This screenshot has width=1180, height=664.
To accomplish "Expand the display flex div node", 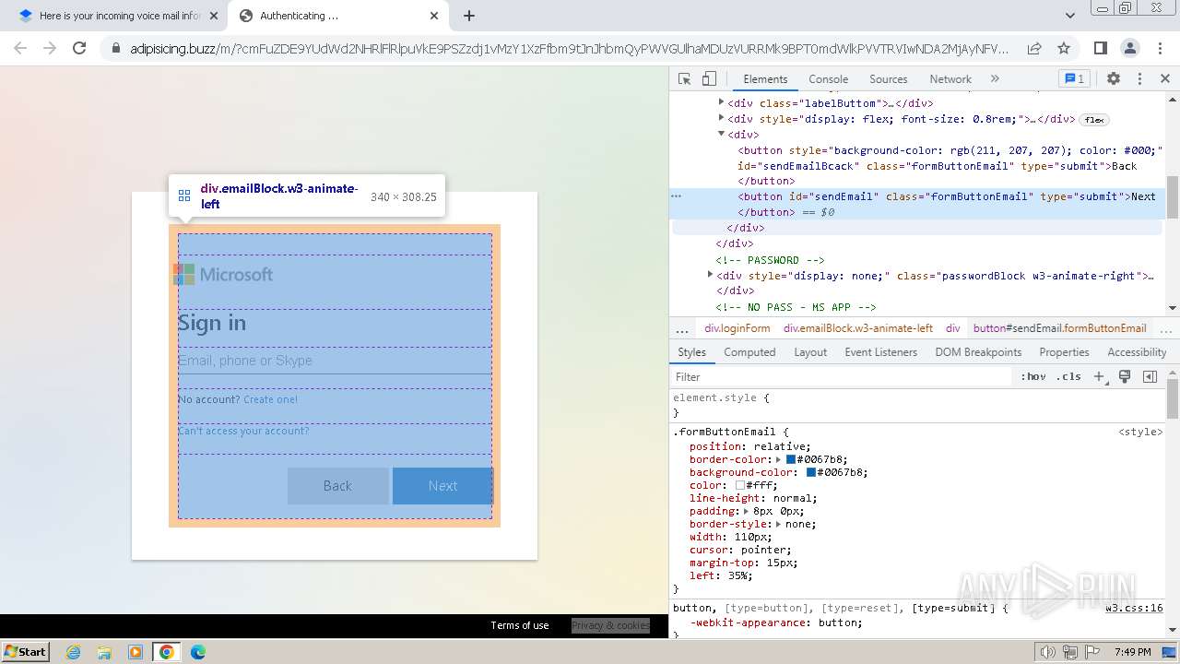I will [x=721, y=119].
